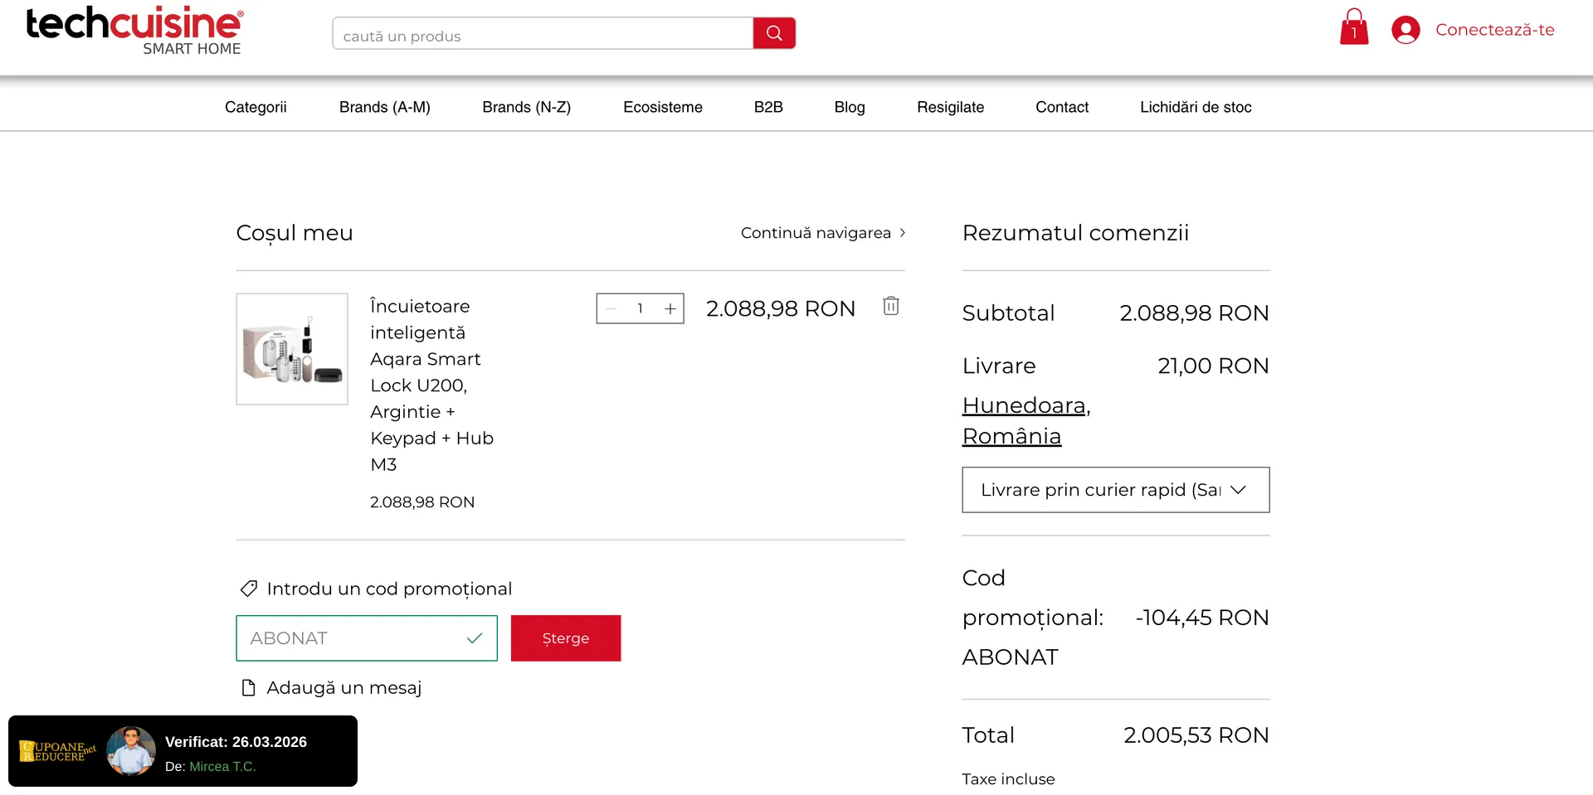Click the red search magnifier button
Screen dimensions: 1593x795
(x=773, y=33)
